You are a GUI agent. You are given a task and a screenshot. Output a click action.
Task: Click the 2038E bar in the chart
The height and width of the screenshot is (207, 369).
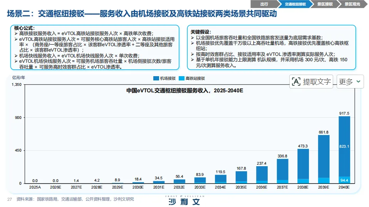303,166
